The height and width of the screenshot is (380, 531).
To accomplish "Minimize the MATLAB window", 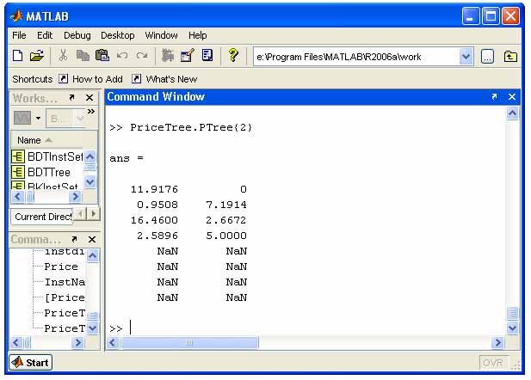I will (471, 15).
